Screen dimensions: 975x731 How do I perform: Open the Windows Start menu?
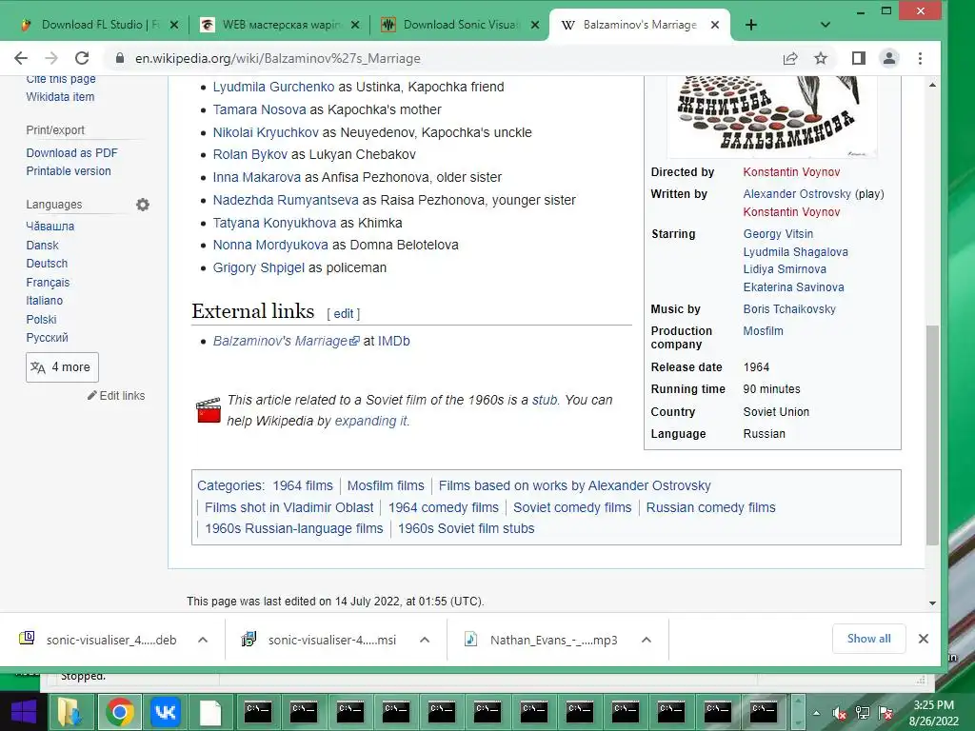click(x=24, y=712)
